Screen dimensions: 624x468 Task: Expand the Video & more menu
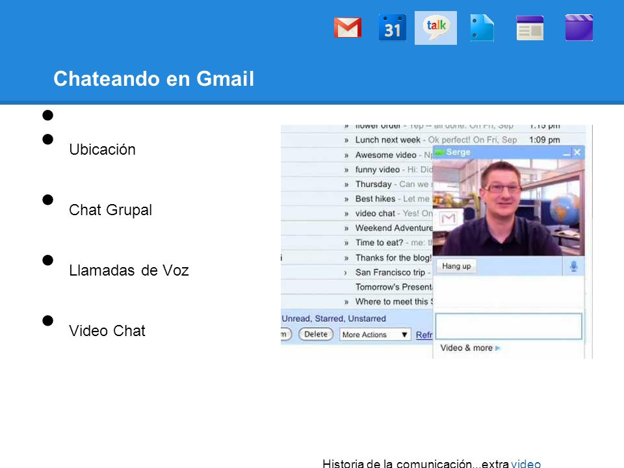pos(470,348)
